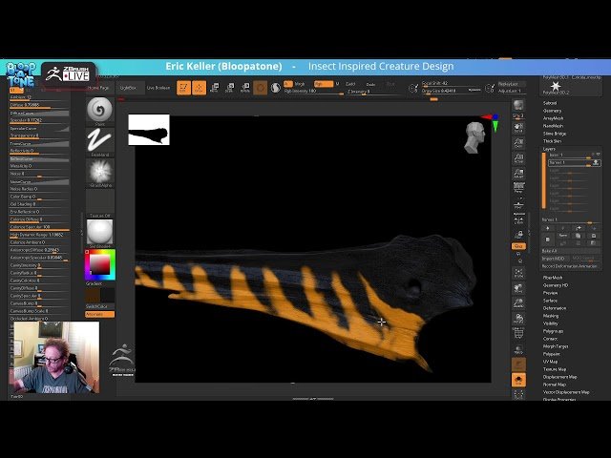Open the Home Page tab
Screen dimensions: 611x458
tap(98, 88)
